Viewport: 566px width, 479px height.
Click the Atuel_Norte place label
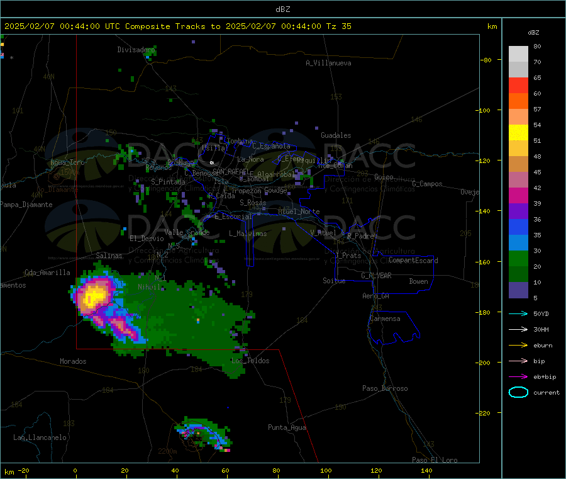(x=299, y=211)
